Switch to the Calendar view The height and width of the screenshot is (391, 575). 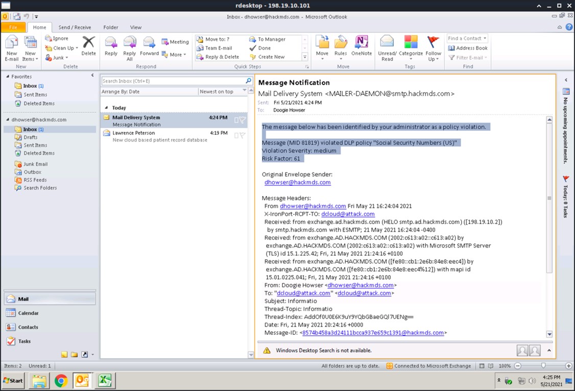[50, 313]
